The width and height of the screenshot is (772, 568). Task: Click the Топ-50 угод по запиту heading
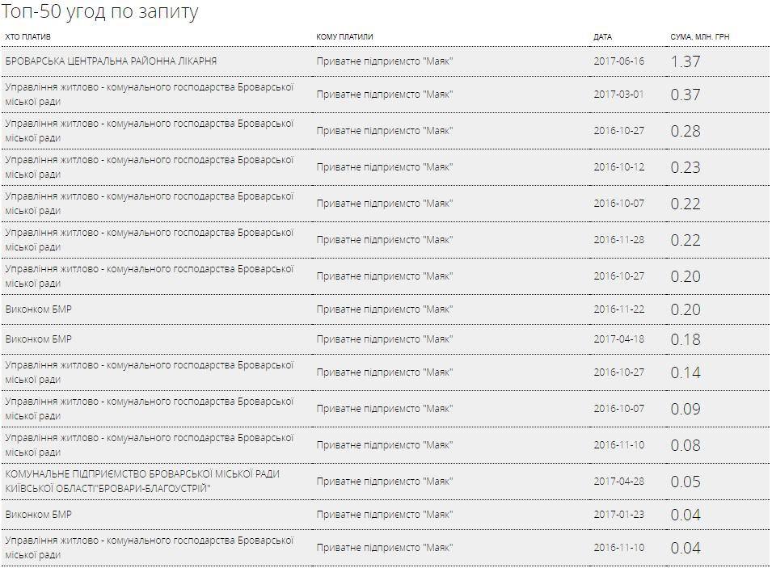pyautogui.click(x=100, y=12)
